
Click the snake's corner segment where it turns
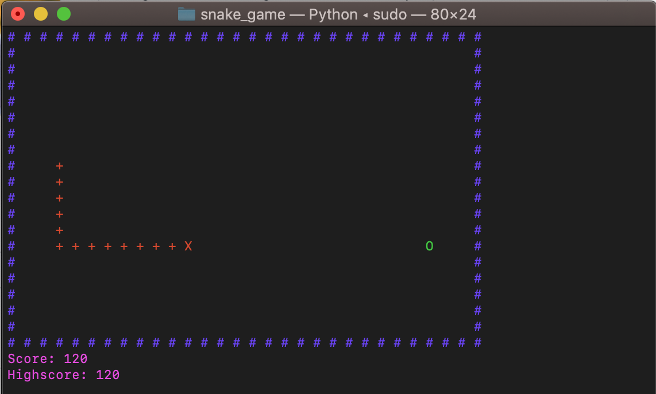coord(59,246)
